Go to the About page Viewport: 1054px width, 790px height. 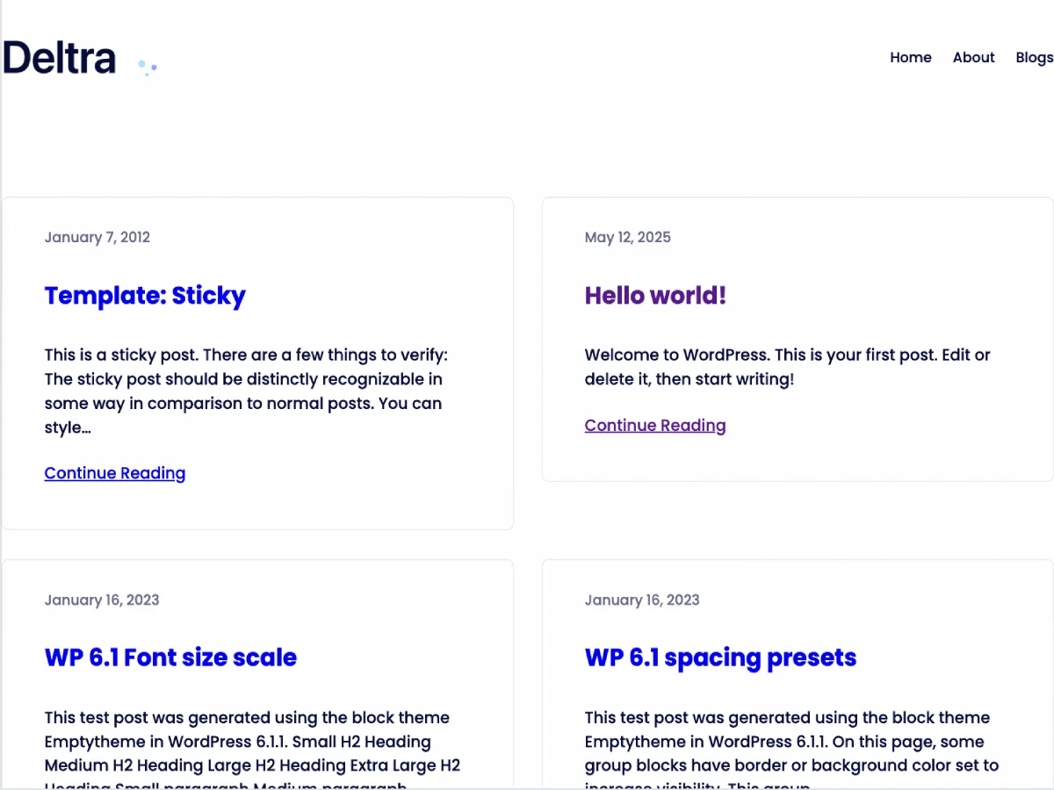click(x=973, y=57)
